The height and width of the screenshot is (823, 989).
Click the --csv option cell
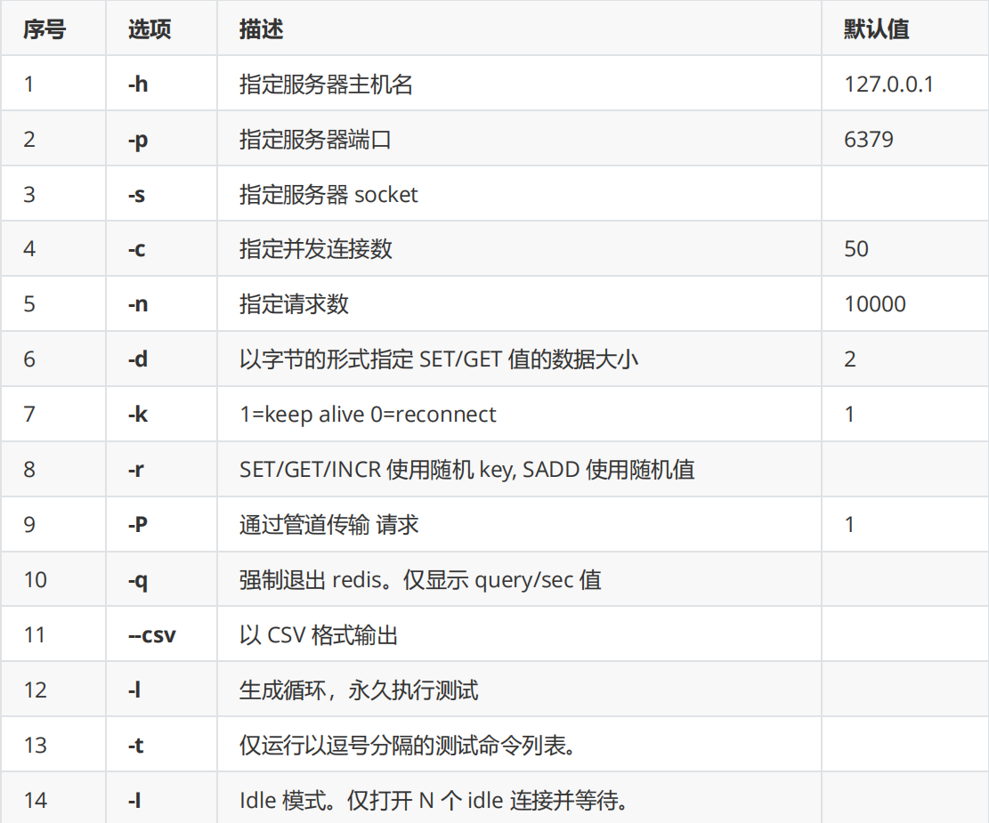point(151,635)
